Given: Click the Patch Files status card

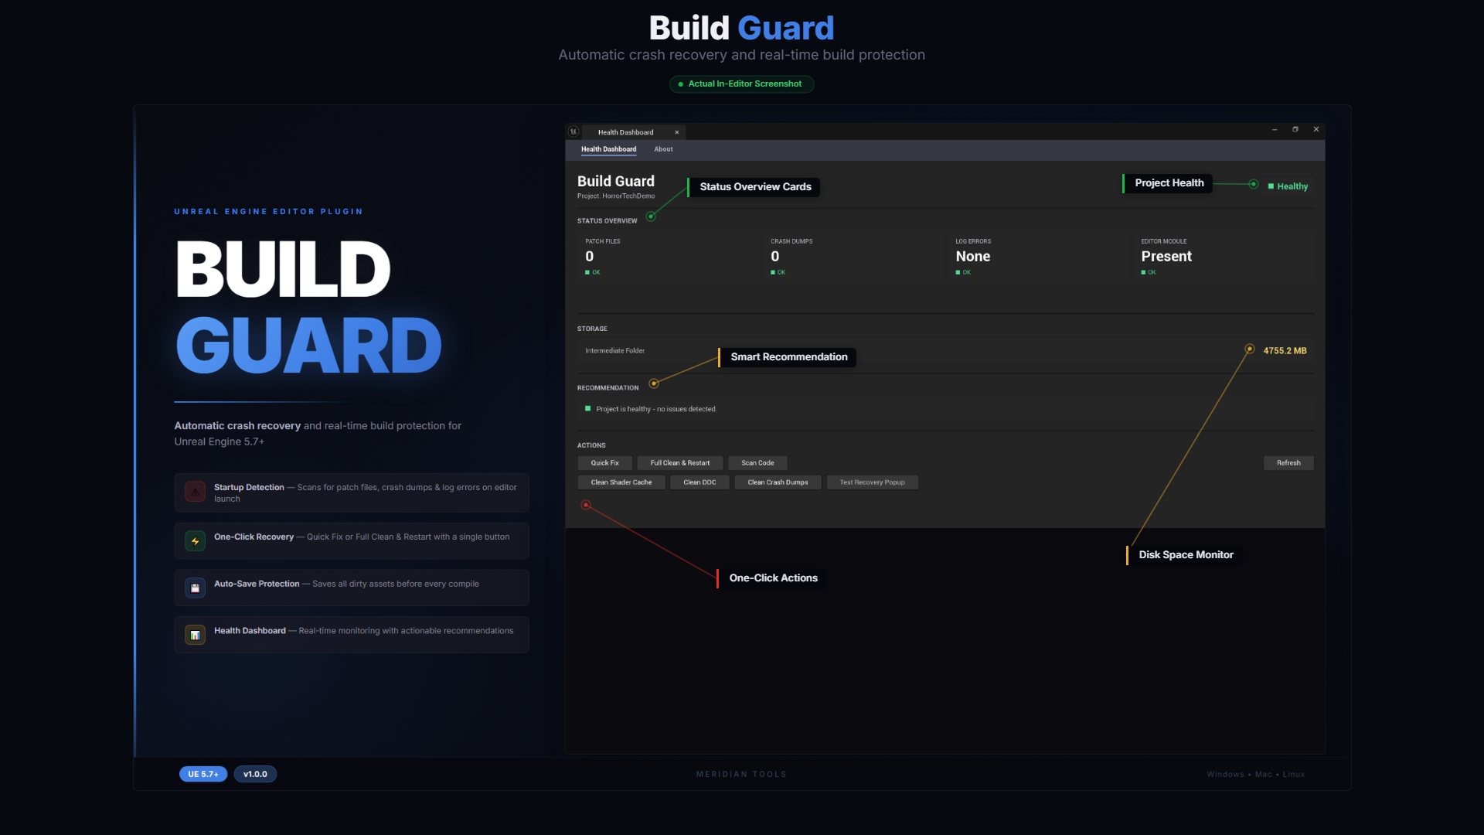Looking at the screenshot, I should (x=667, y=257).
